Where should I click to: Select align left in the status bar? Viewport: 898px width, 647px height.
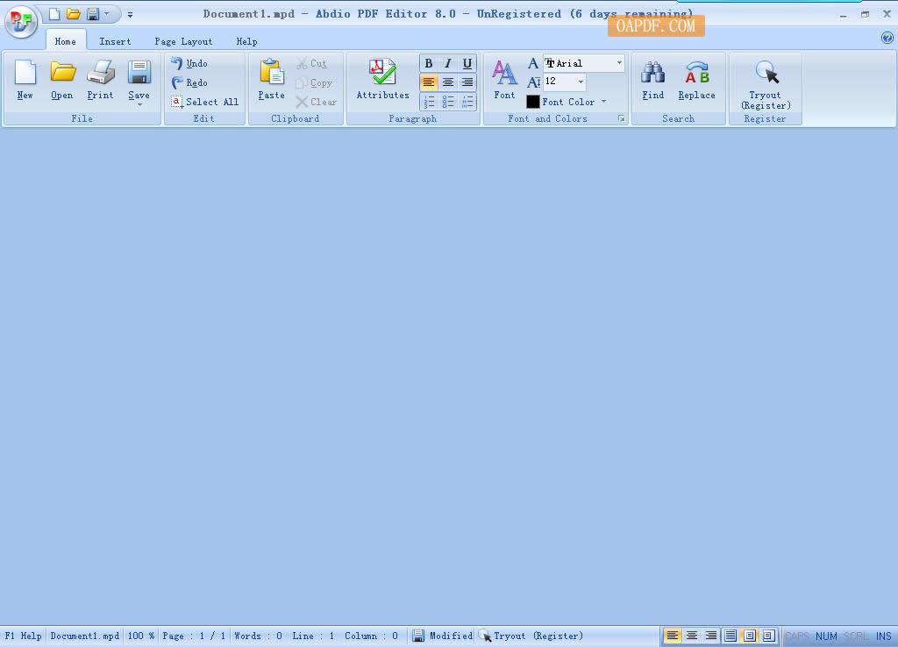pos(673,636)
